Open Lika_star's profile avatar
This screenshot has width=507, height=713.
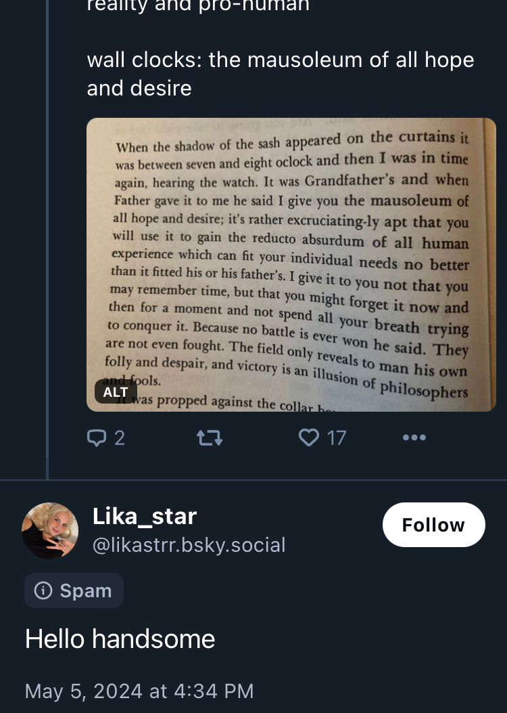coord(50,530)
